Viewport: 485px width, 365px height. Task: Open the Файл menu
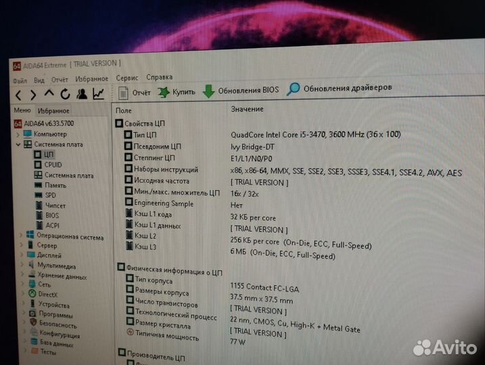pos(20,80)
